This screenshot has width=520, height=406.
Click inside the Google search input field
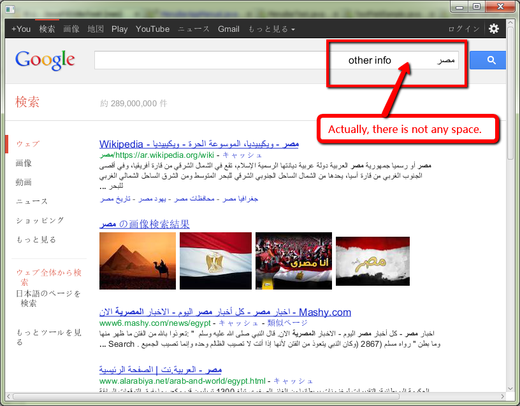coord(210,60)
